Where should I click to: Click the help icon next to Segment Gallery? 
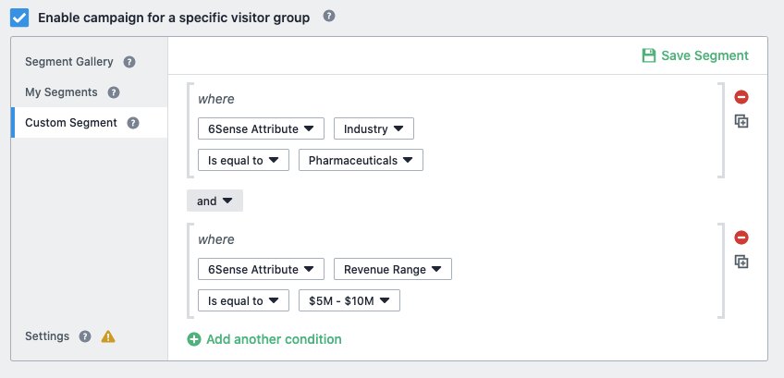[x=129, y=62]
